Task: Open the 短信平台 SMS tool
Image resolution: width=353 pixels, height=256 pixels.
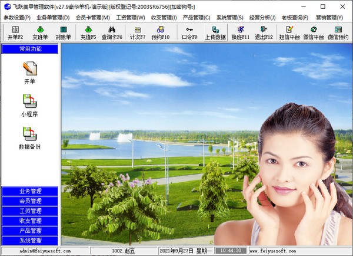Action: coord(289,32)
